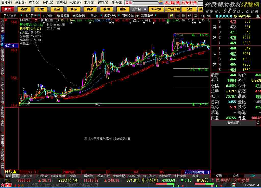Select the 超短线 bottom indicator tab
Screen dimensions: 261x188
click(88, 176)
